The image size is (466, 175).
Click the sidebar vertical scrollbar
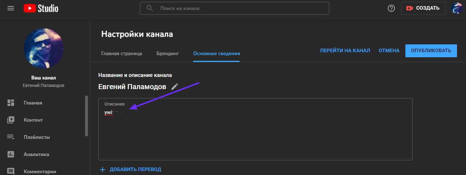[x=86, y=116]
